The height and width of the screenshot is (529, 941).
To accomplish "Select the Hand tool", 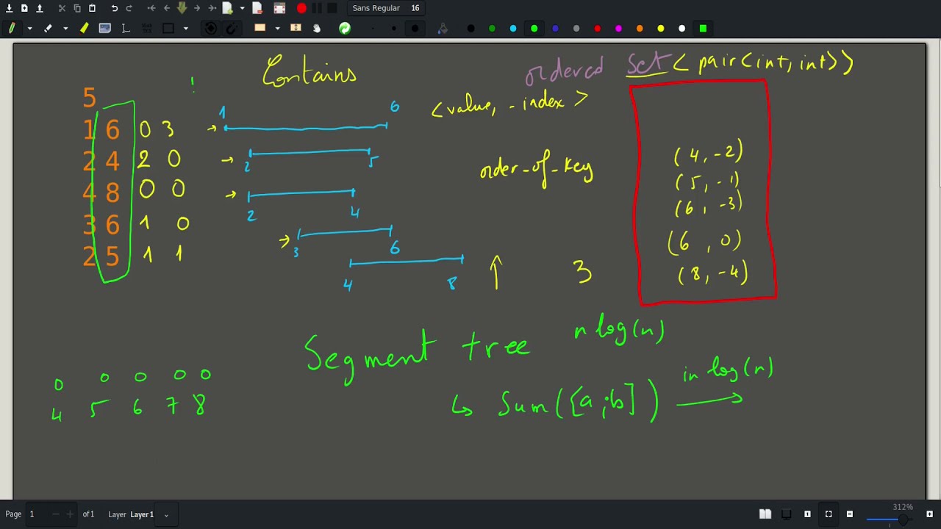I will 317,29.
